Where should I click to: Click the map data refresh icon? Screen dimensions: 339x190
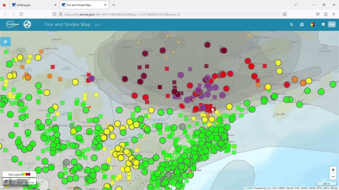(6, 182)
